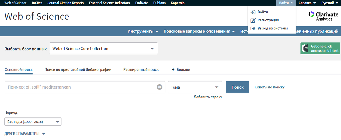Click the Clarivate Analytics logo

(x=323, y=16)
